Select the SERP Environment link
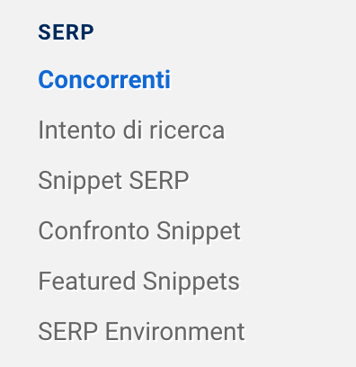This screenshot has width=356, height=367. pyautogui.click(x=141, y=331)
